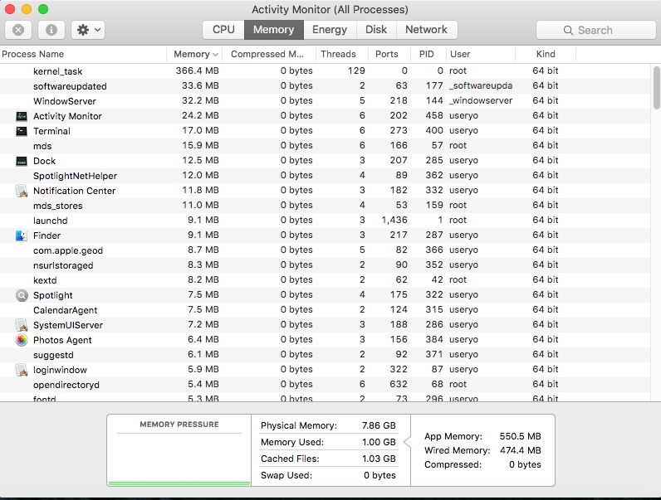
Task: Sort by Process Name column header
Action: click(x=83, y=54)
